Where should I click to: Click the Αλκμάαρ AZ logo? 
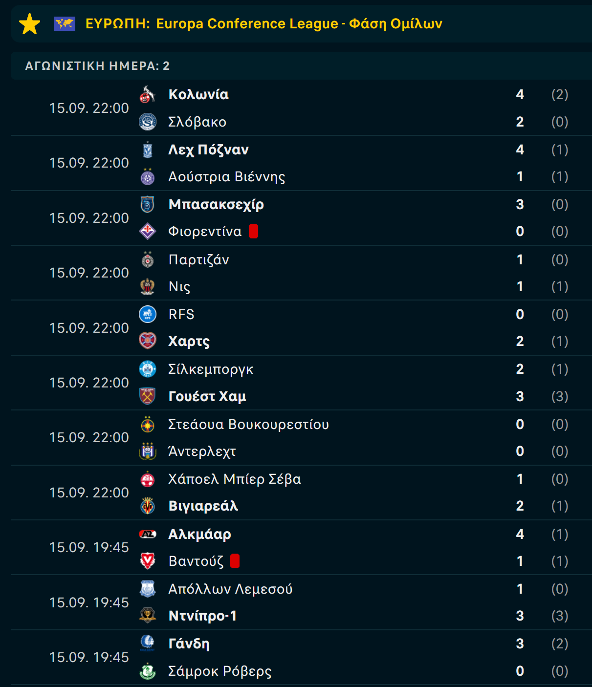click(147, 534)
